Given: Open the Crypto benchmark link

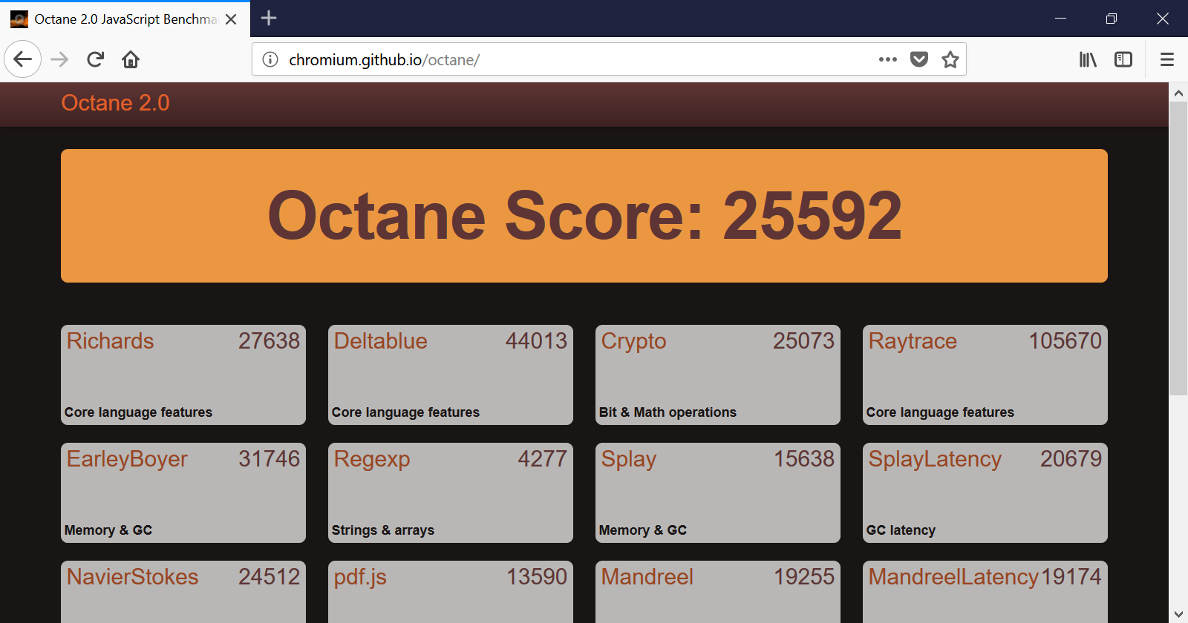Looking at the screenshot, I should [633, 341].
